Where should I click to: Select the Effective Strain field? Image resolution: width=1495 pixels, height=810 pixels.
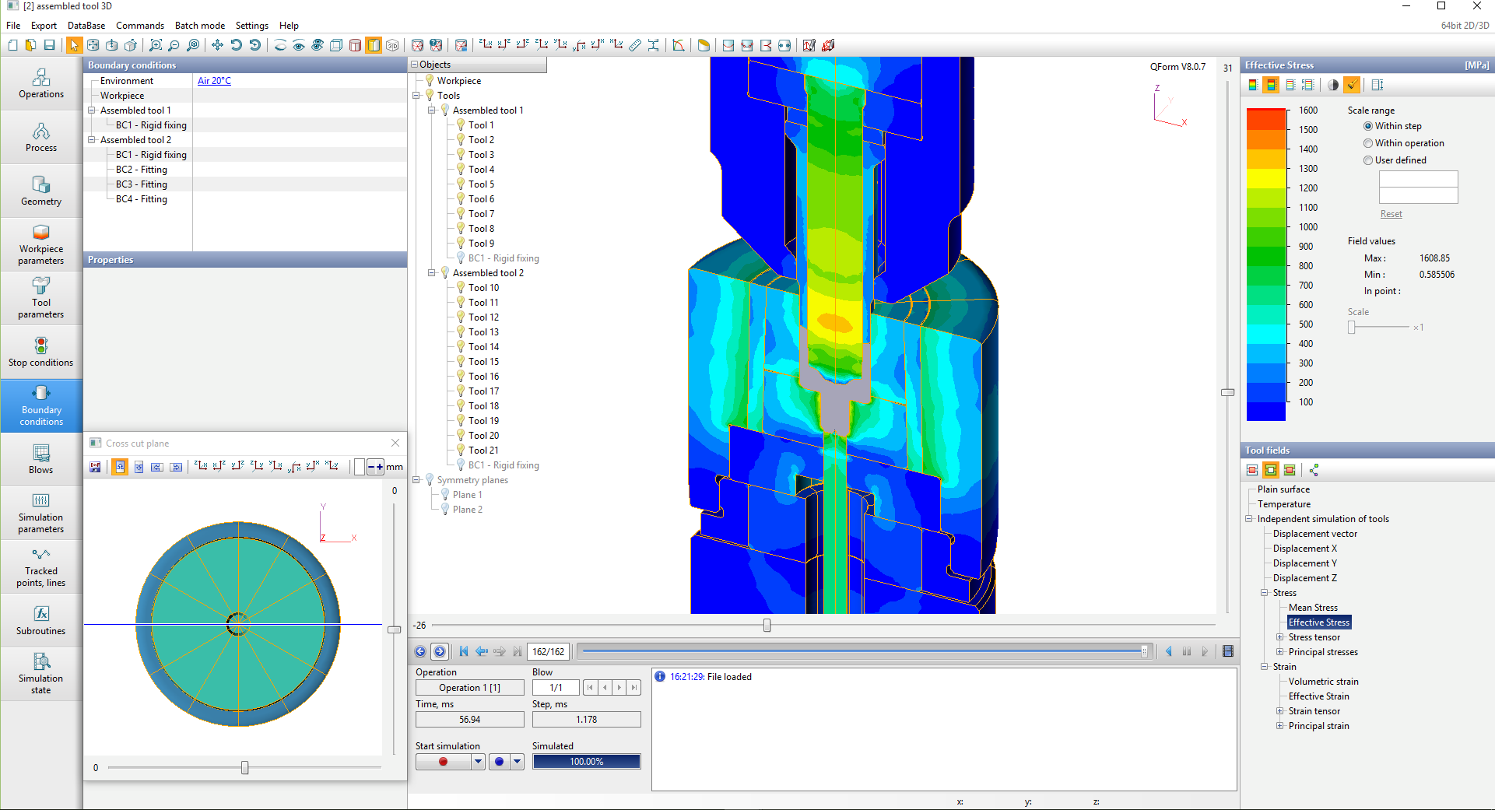point(1318,696)
